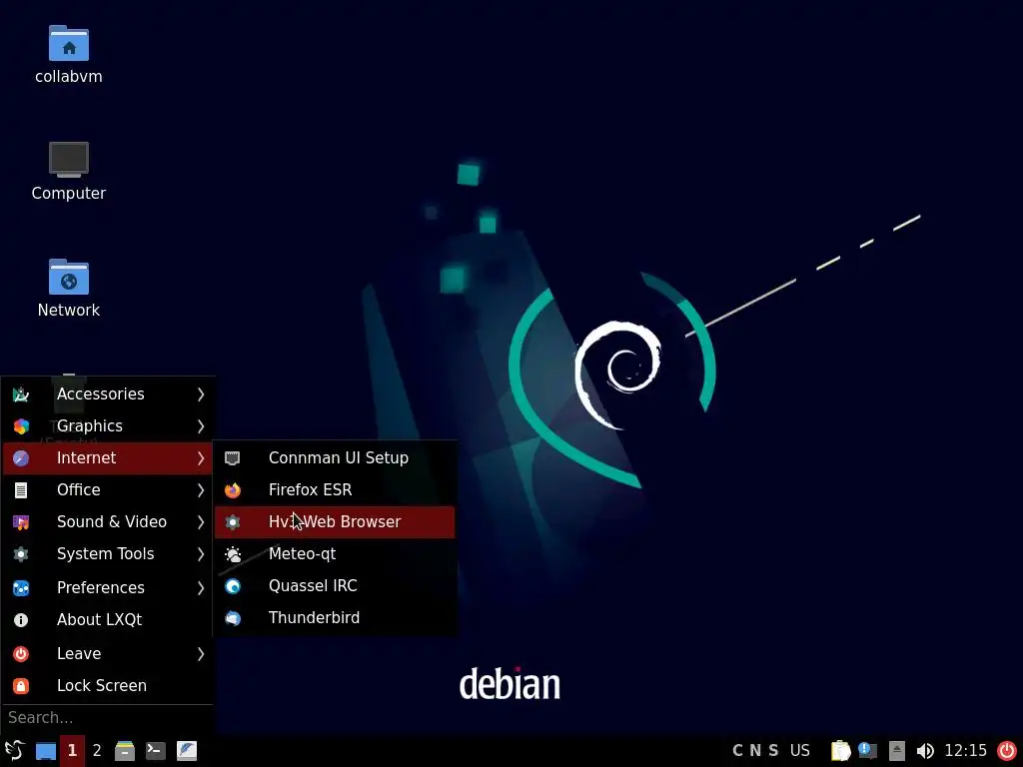Open the collabvm home folder icon
This screenshot has height=767, width=1023.
click(69, 43)
